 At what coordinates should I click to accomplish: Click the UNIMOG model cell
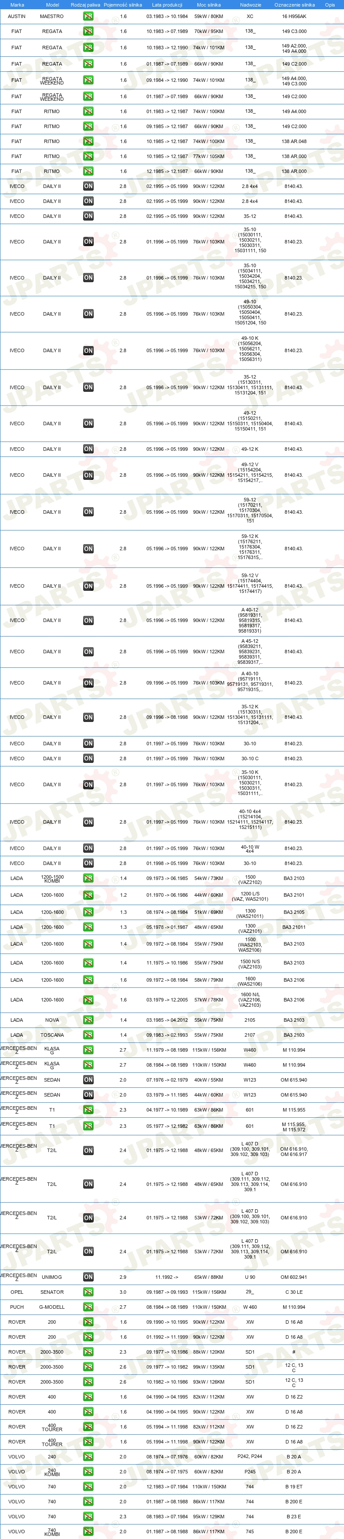click(52, 1278)
